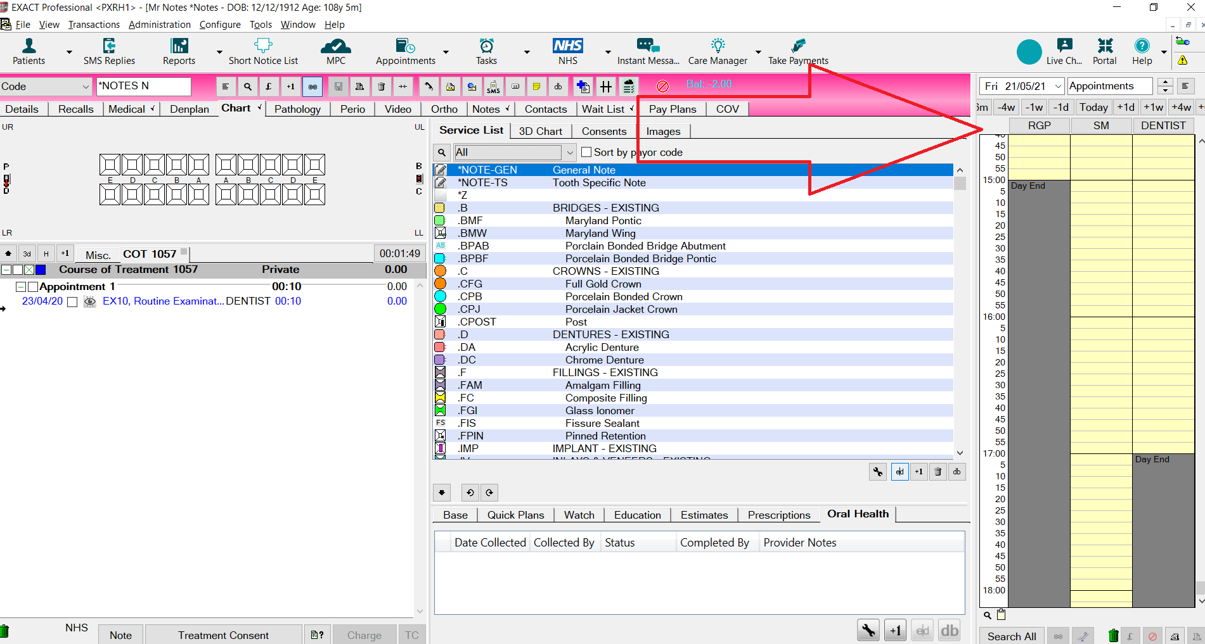Image resolution: width=1205 pixels, height=644 pixels.
Task: Open the Configure menu
Action: point(220,25)
